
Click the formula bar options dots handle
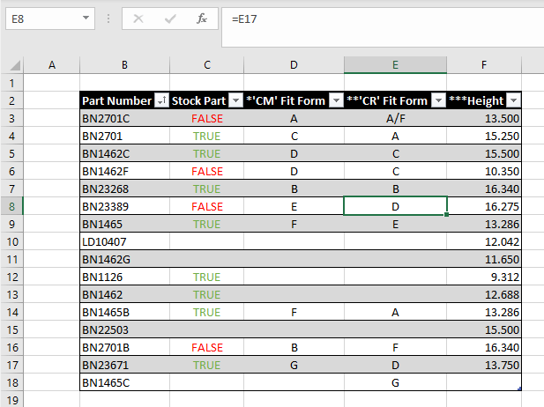[108, 18]
